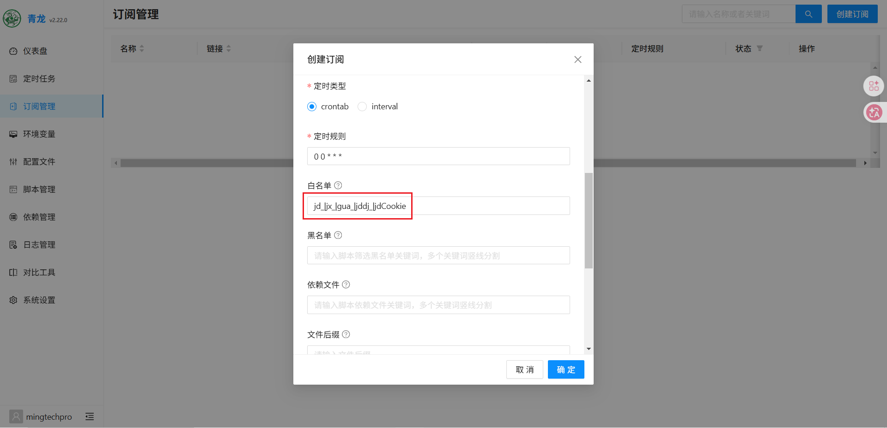Click the 白名单 help question icon
This screenshot has width=887, height=428.
338,185
